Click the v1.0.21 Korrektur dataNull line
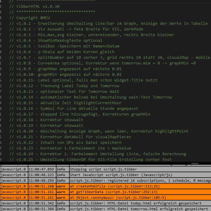 (70, 137)
